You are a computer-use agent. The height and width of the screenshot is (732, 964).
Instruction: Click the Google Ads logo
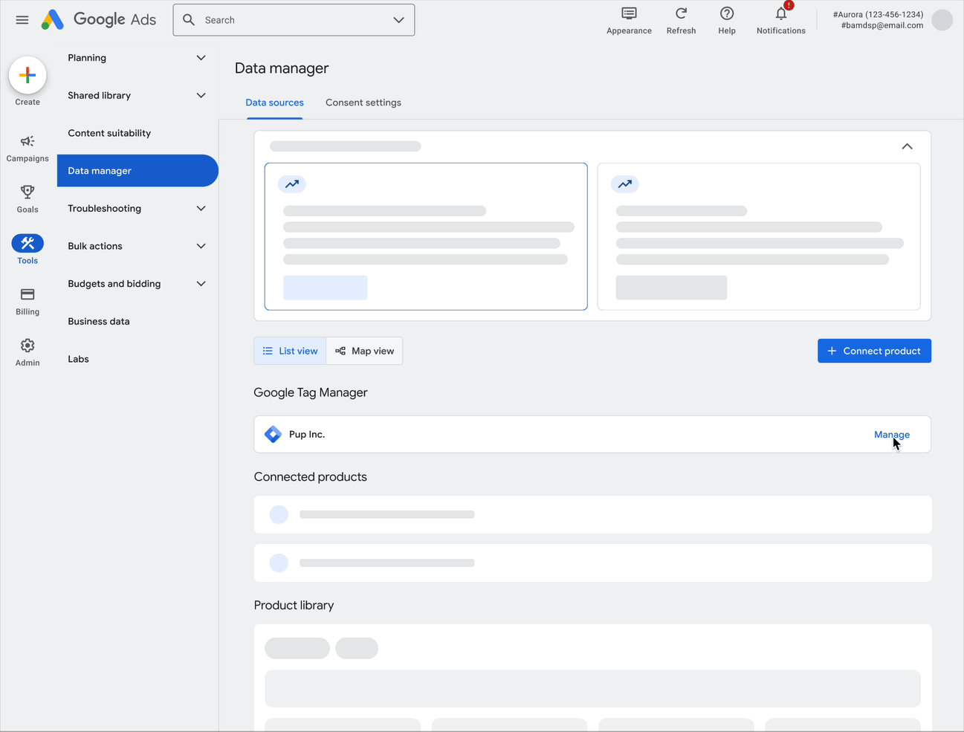(99, 20)
